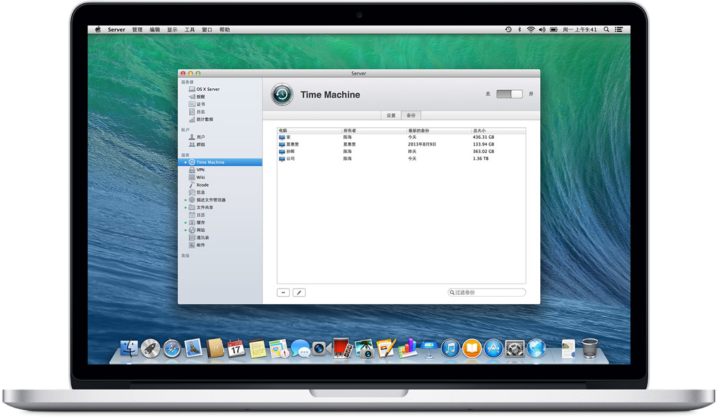Select the Time Machine service in the sidebar

click(220, 162)
